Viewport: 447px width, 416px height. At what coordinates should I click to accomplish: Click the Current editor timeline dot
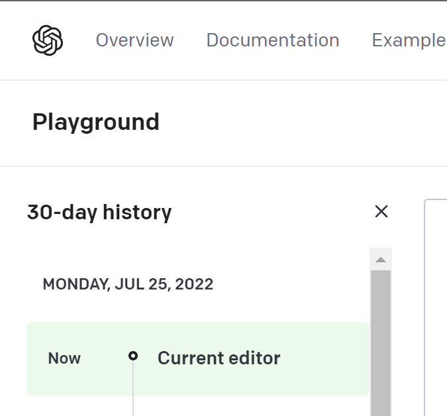(x=133, y=356)
